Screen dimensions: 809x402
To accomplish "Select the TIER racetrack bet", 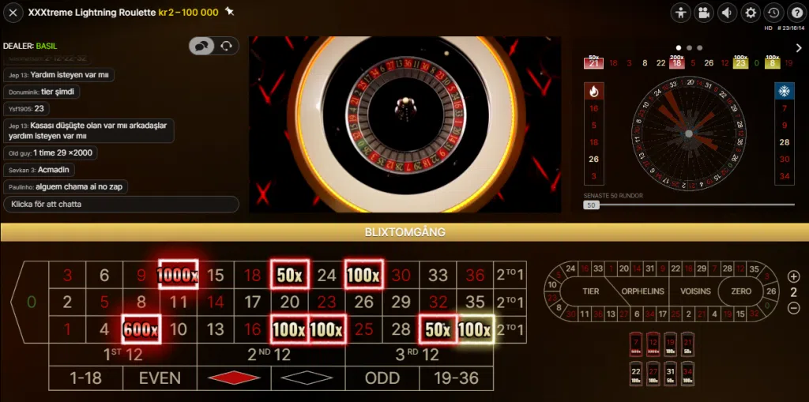I will point(591,291).
